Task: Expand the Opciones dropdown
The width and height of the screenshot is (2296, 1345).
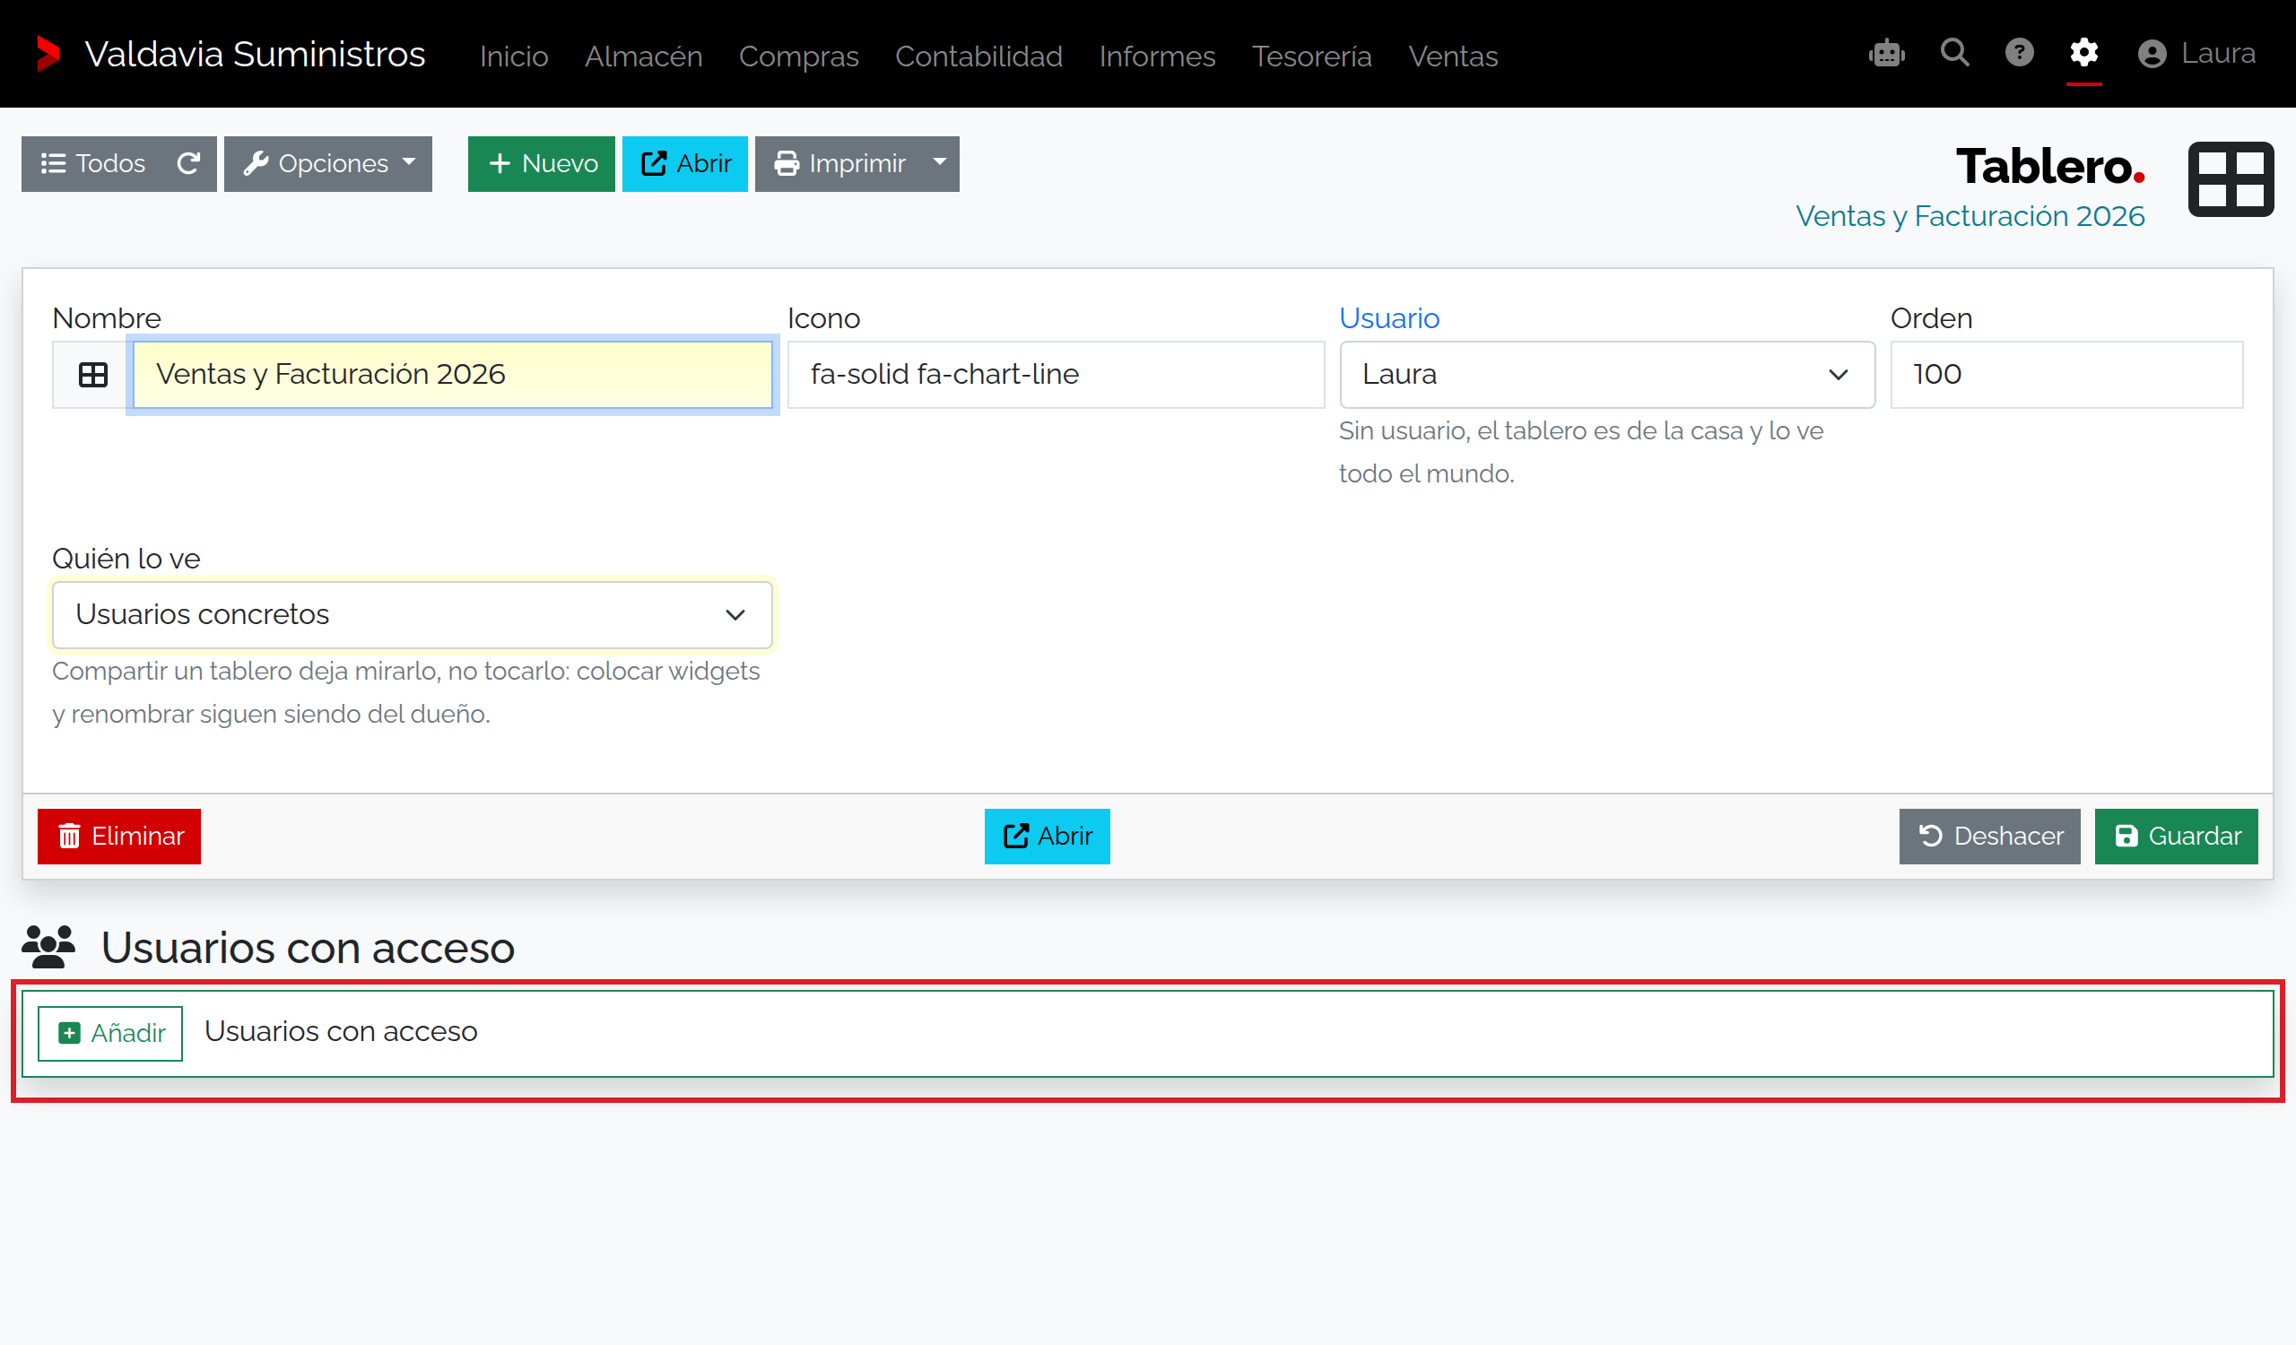Action: click(328, 164)
